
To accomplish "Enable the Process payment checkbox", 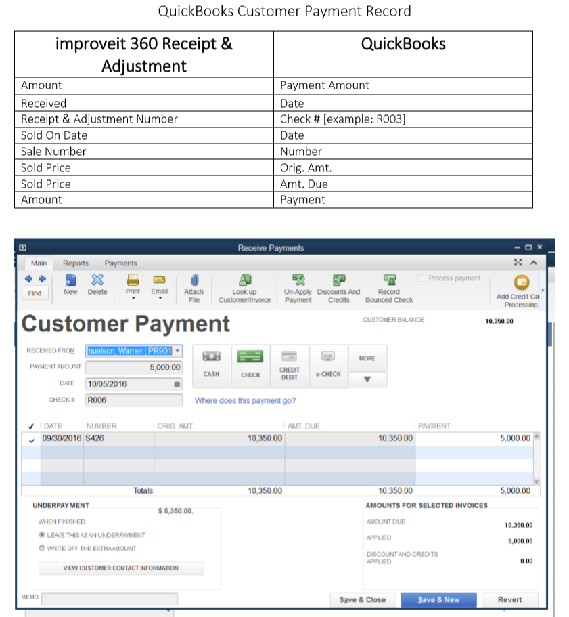I will (422, 278).
